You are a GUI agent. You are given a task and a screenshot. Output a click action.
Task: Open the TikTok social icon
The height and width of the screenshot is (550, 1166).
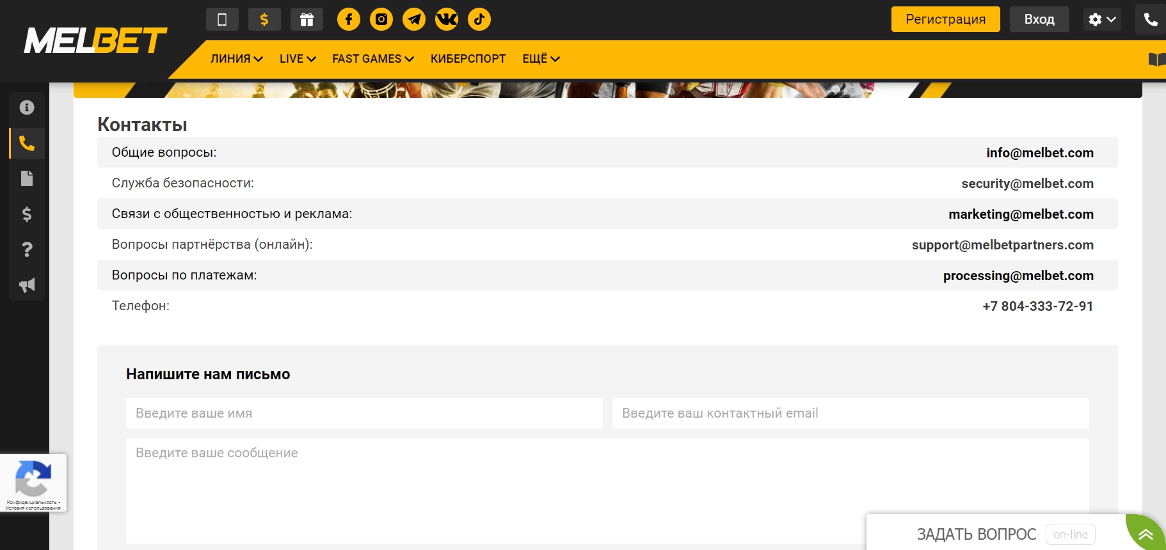[479, 19]
